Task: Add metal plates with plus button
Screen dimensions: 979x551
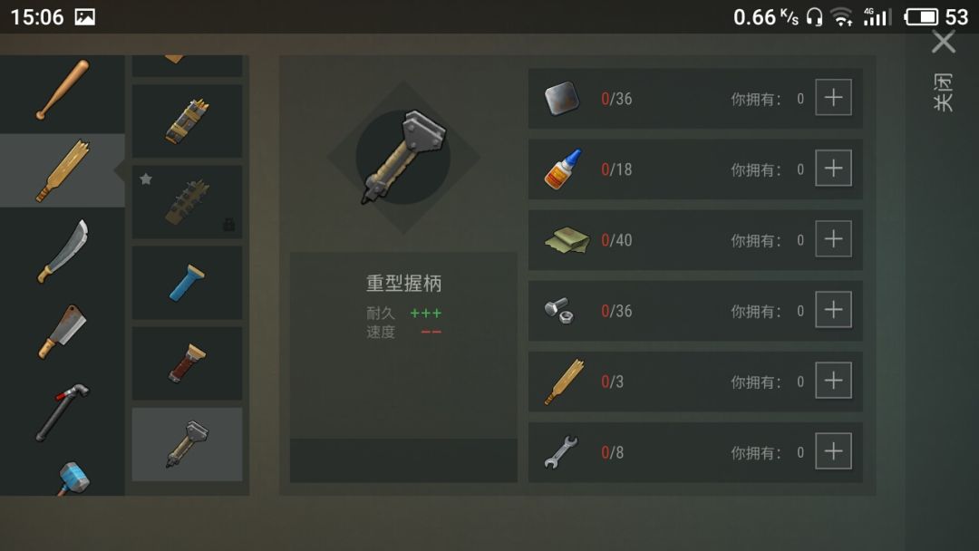Action: pos(834,97)
